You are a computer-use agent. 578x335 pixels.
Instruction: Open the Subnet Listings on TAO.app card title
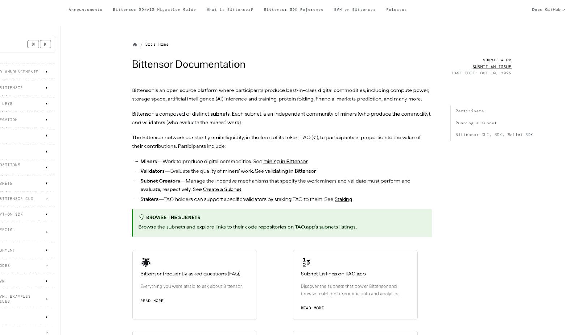333,274
